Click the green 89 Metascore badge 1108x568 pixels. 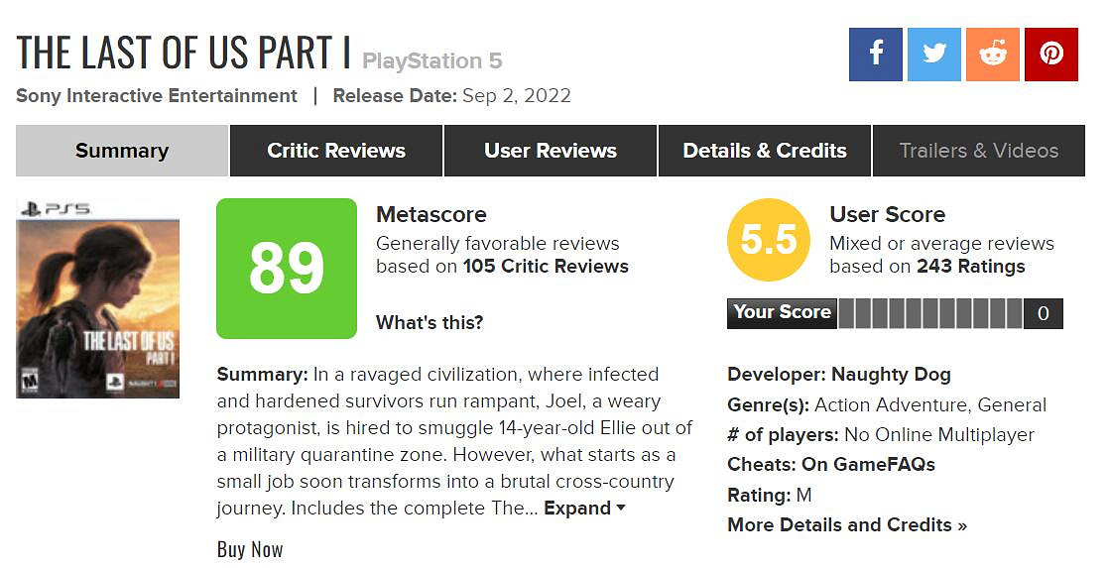pos(287,269)
